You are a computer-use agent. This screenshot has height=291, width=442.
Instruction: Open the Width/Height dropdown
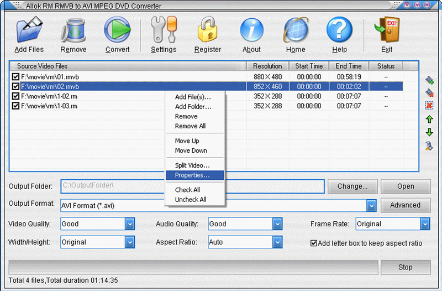coord(130,242)
